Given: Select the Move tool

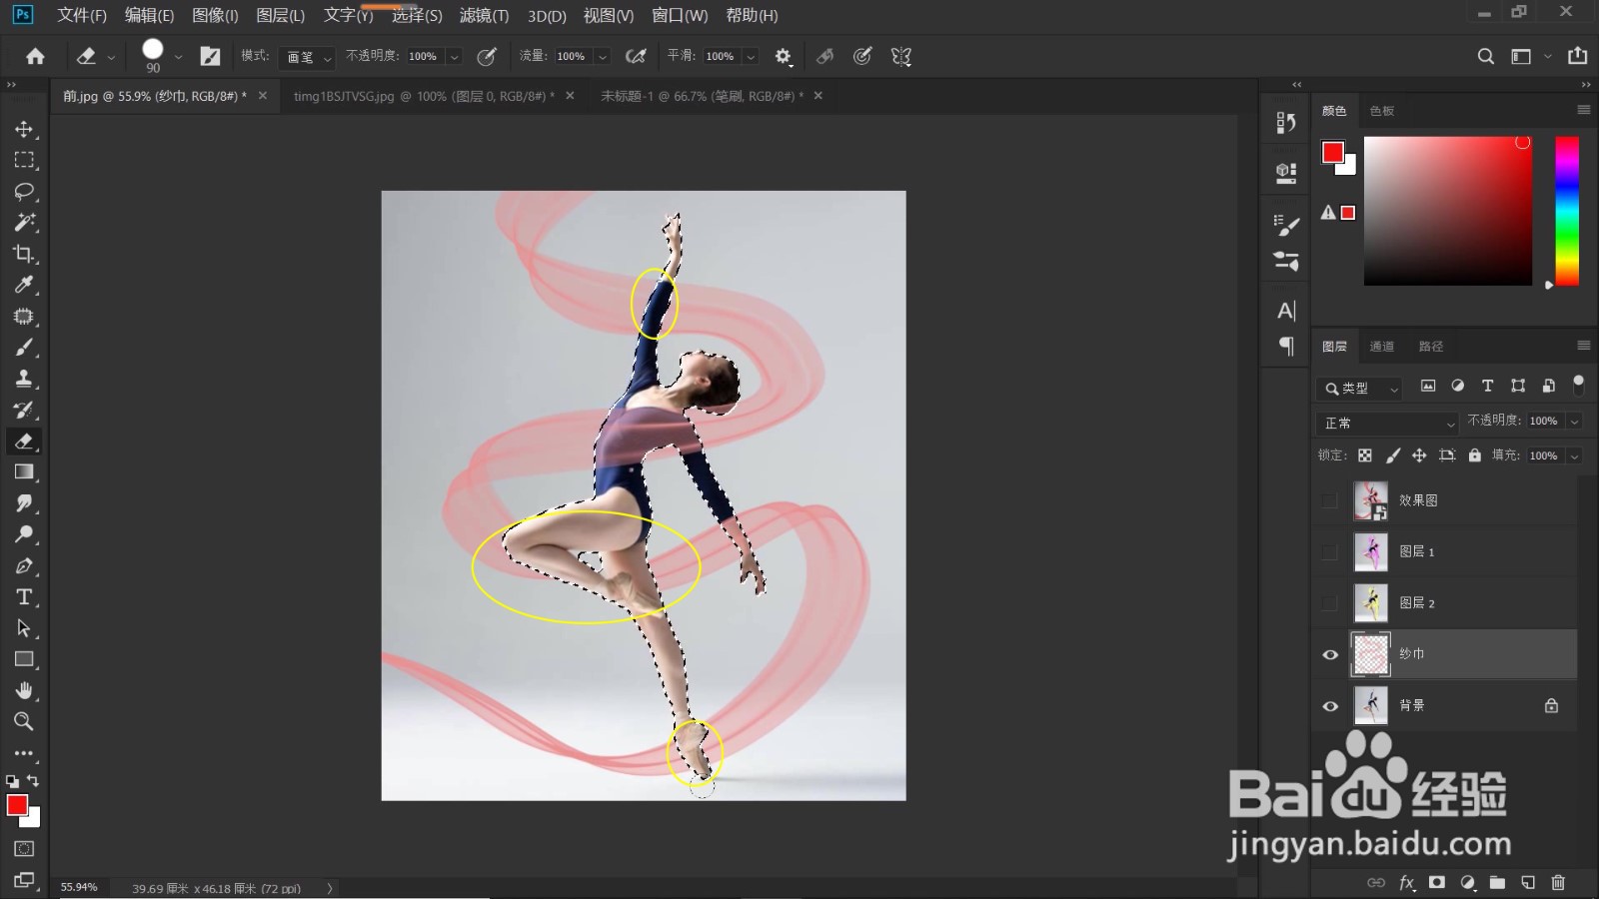Looking at the screenshot, I should (x=24, y=129).
